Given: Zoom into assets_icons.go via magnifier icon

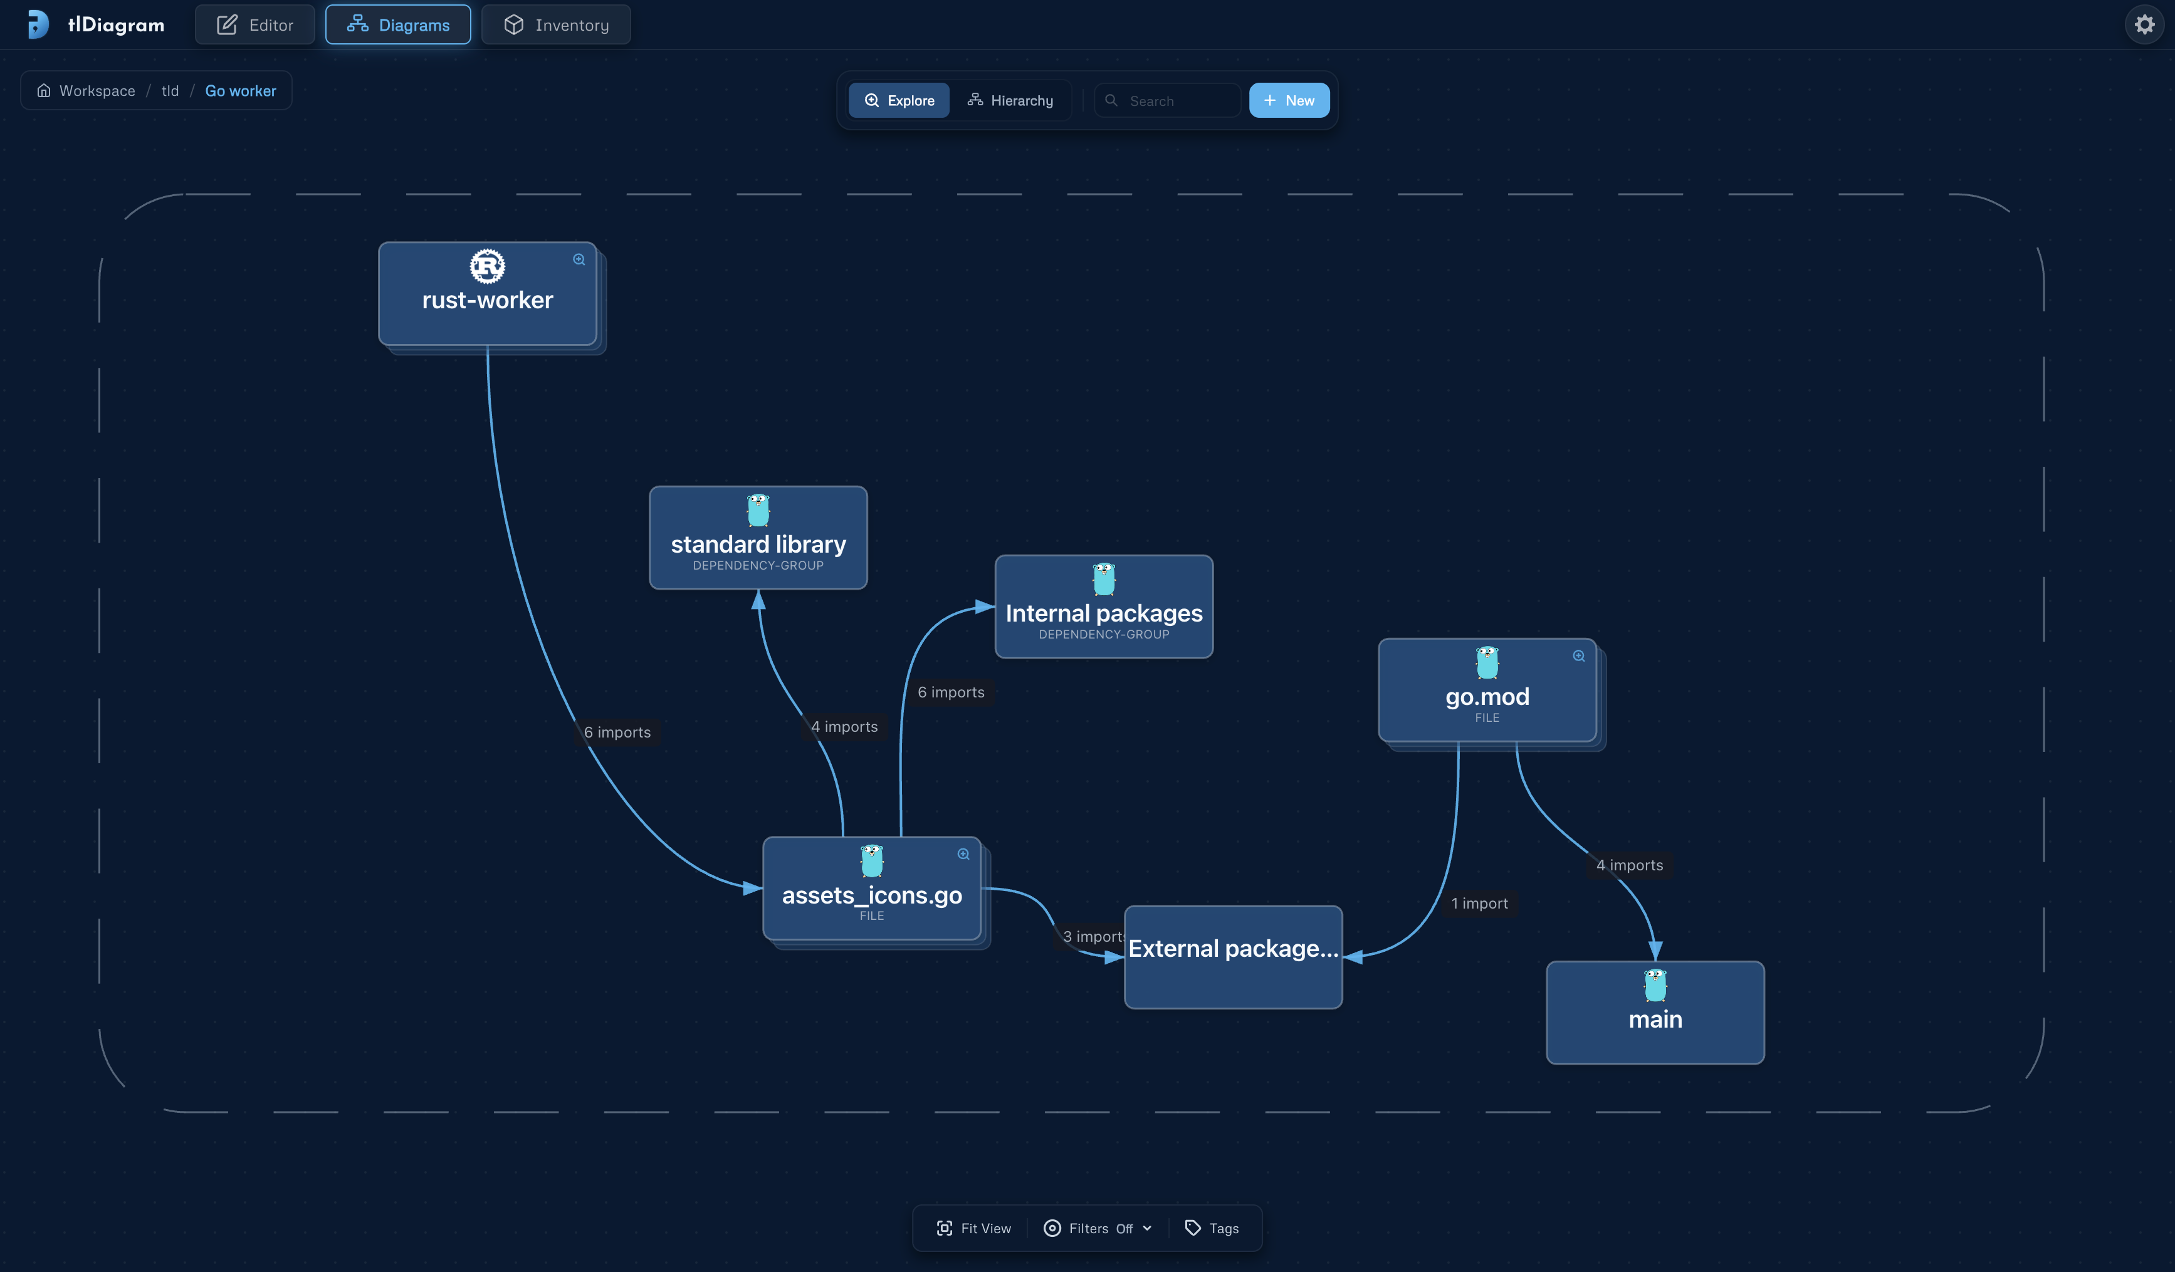Looking at the screenshot, I should coord(963,854).
